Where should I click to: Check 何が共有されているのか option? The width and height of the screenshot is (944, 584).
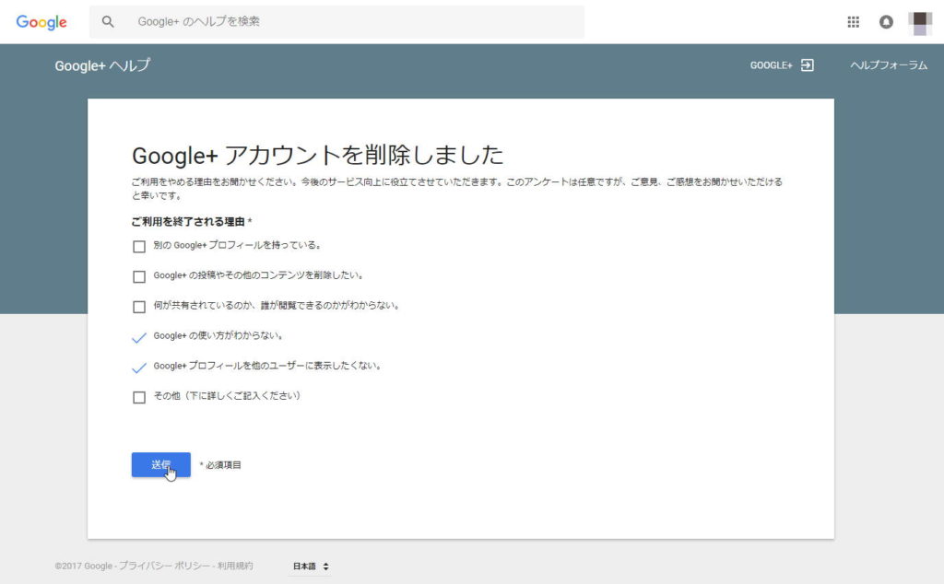[x=139, y=307]
